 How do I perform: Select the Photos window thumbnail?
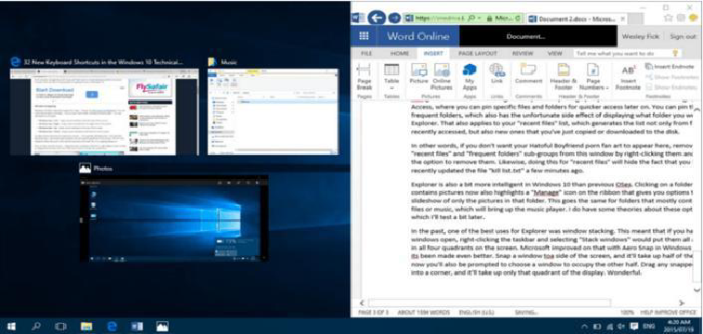174,218
